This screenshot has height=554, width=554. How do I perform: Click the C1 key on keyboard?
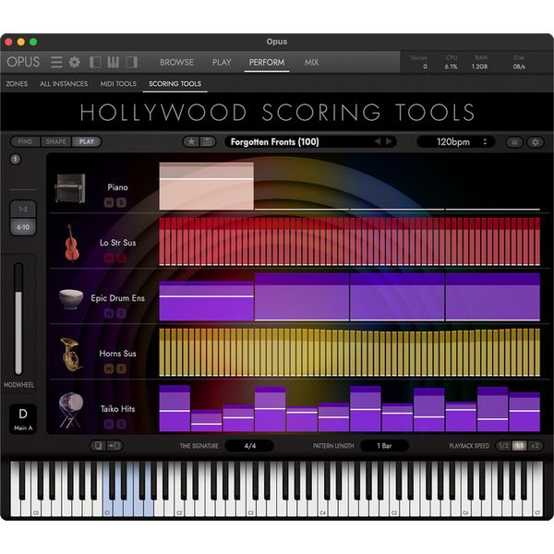[x=107, y=509]
